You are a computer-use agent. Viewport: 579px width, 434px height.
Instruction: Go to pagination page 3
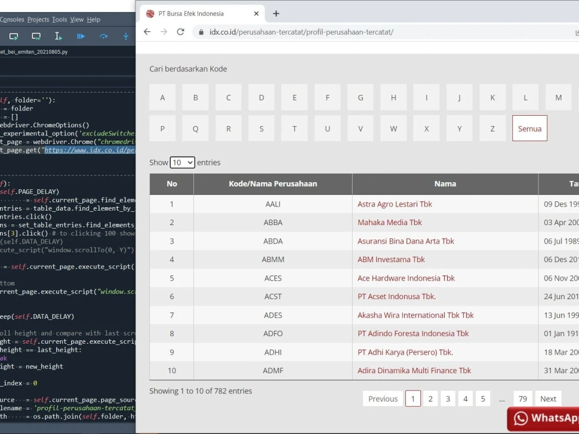pyautogui.click(x=448, y=399)
